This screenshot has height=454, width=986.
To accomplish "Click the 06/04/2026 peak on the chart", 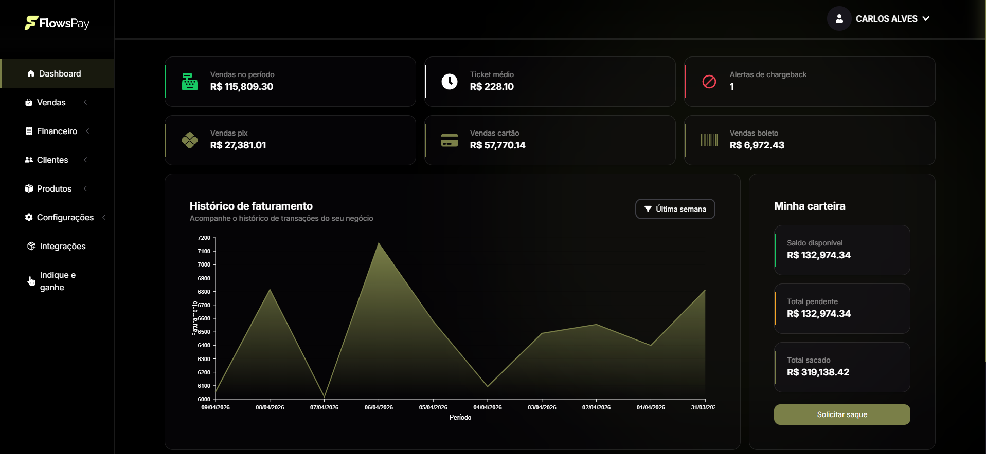I will pos(379,243).
